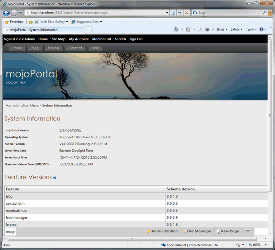The image size is (275, 250).
Task: Open the Tools dropdown menu
Action: tap(251, 30)
